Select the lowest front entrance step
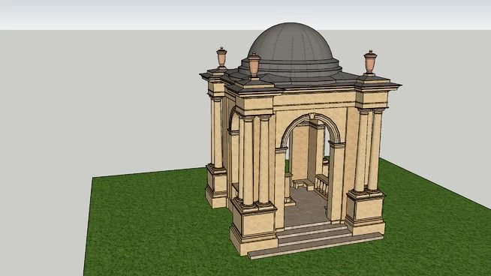This screenshot has height=276, width=491. (315, 246)
